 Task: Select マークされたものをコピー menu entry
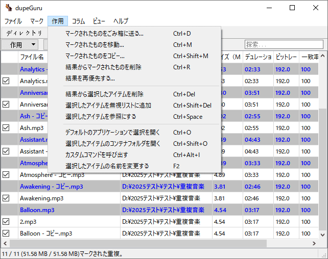tap(95, 56)
